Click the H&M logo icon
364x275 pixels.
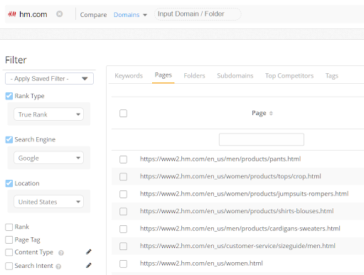[12, 14]
